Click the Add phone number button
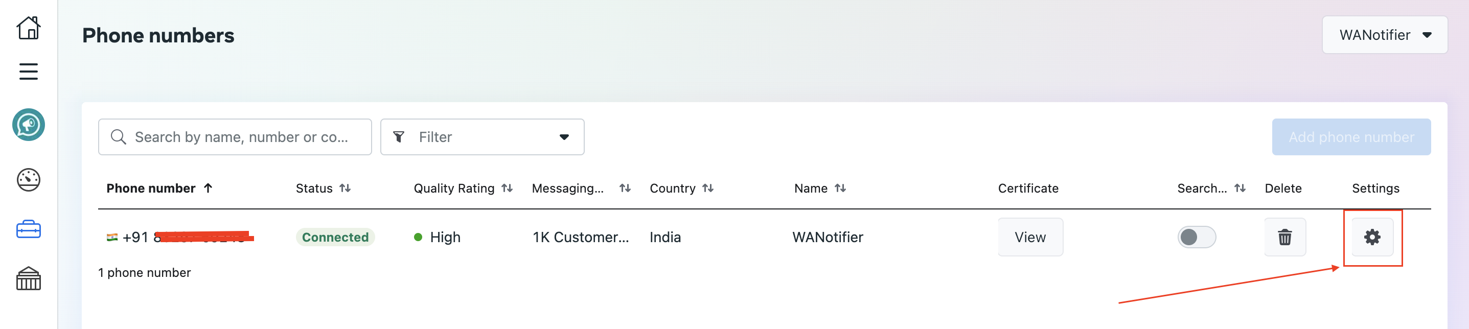The image size is (1469, 329). click(1350, 137)
